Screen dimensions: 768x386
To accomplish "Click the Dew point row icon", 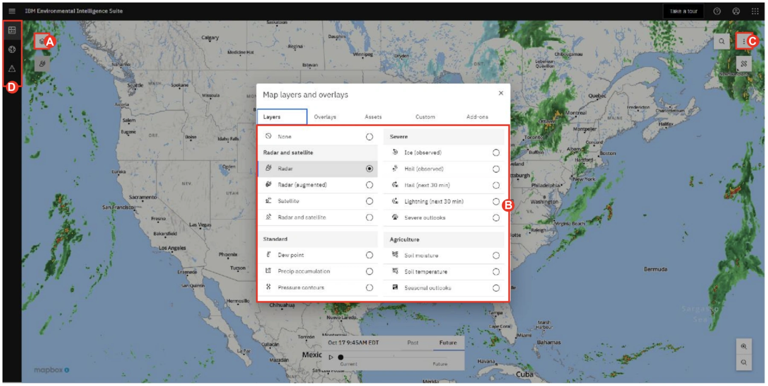I will click(268, 255).
